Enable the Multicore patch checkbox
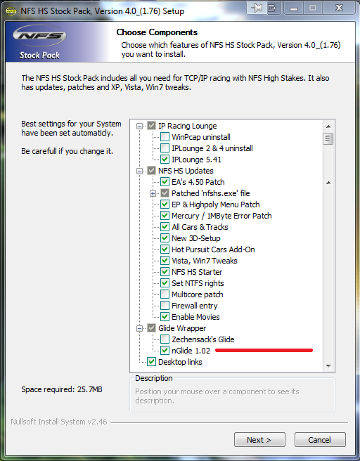Image resolution: width=360 pixels, height=461 pixels. (x=165, y=294)
